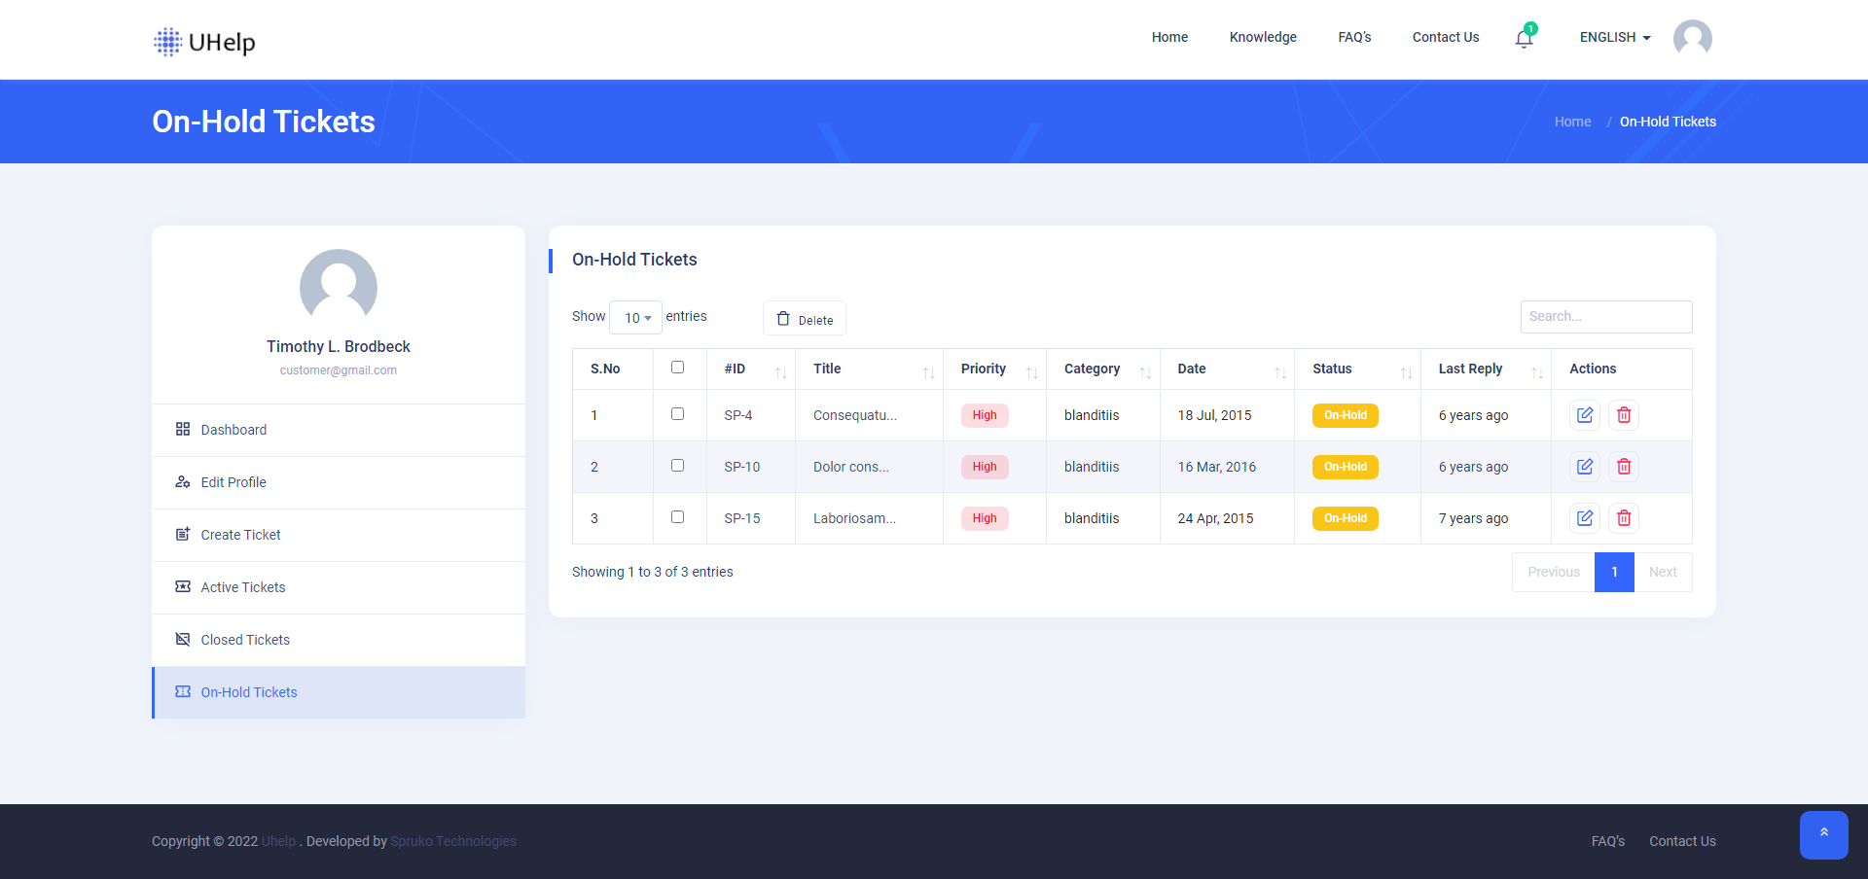Open Edit Profile via its sidebar icon

coord(182,482)
